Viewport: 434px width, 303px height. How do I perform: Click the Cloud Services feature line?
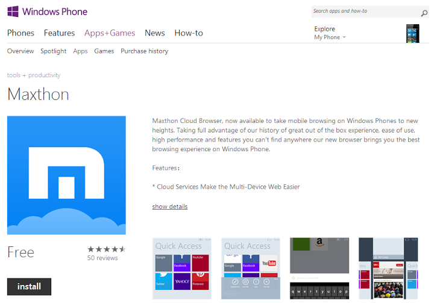point(226,187)
